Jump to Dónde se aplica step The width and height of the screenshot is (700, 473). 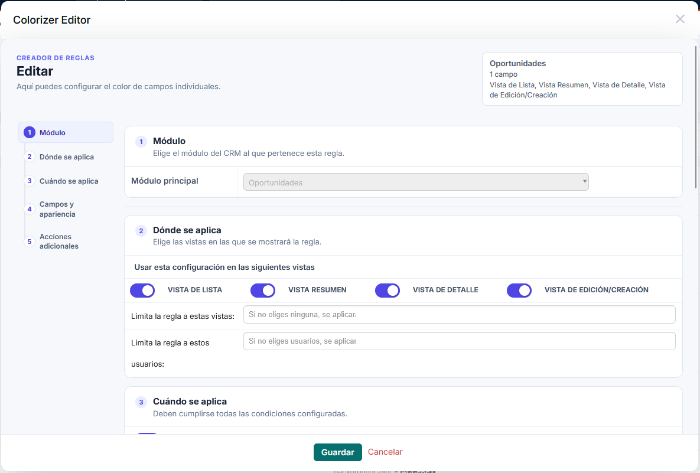click(66, 156)
